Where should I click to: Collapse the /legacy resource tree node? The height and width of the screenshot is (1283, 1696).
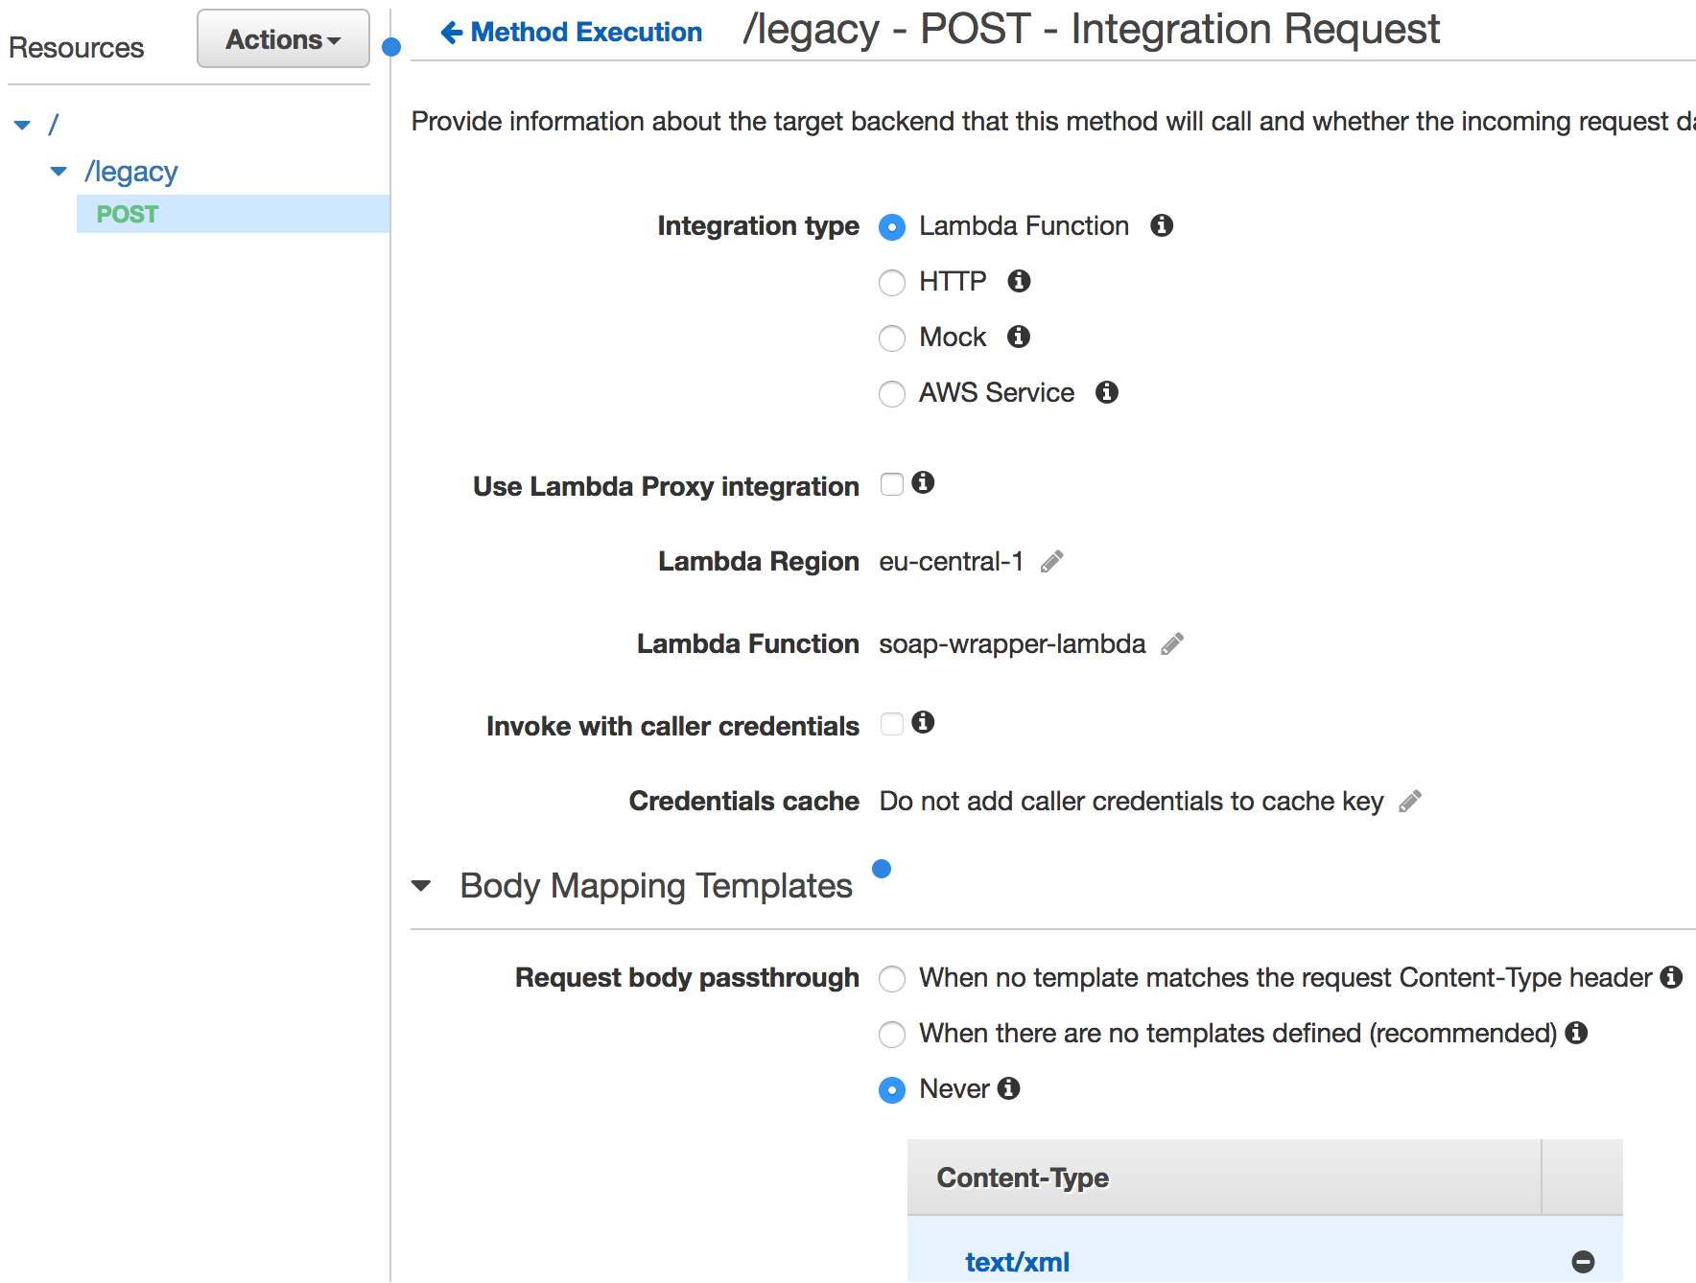pos(59,172)
